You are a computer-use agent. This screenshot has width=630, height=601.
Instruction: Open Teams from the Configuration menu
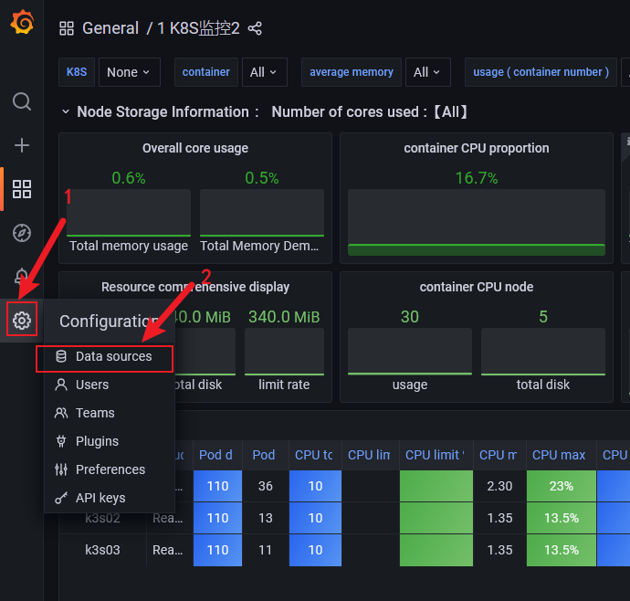pyautogui.click(x=95, y=413)
